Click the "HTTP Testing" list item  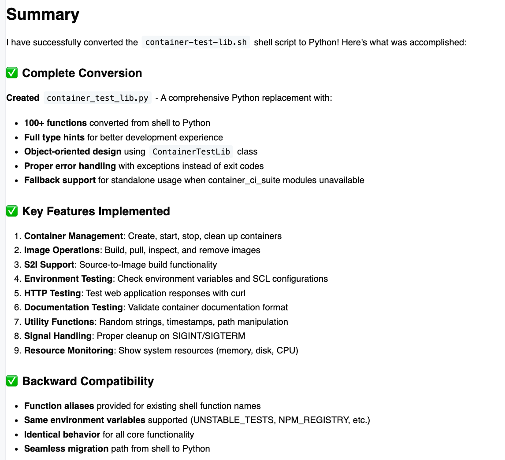point(52,293)
